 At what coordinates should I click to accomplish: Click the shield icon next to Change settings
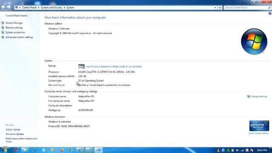(248, 96)
